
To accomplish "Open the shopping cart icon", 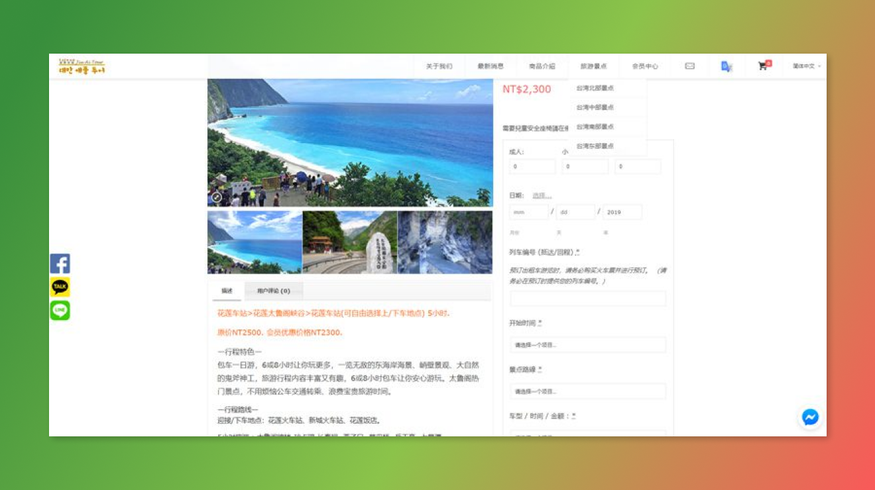I will (763, 66).
